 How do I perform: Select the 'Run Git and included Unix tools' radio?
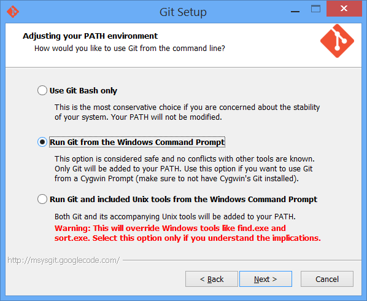[42, 200]
